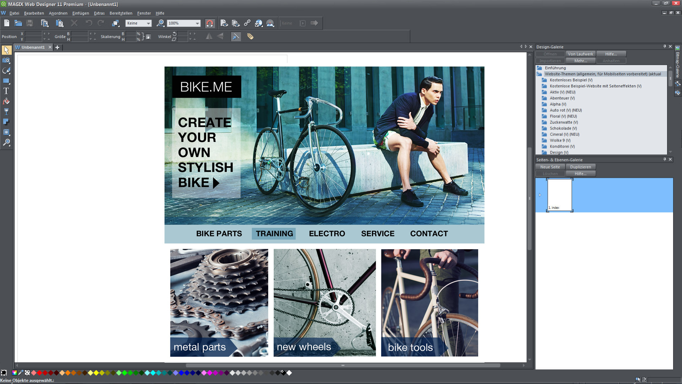Toggle magnetic snapping in the toolbar
Image resolution: width=682 pixels, height=384 pixels.
(x=210, y=23)
